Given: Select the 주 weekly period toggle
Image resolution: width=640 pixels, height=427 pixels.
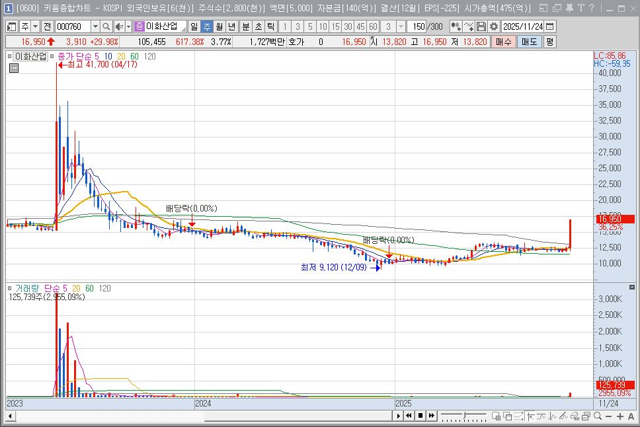Looking at the screenshot, I should click(x=207, y=26).
